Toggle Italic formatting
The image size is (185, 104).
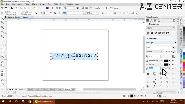pyautogui.click(x=106, y=13)
